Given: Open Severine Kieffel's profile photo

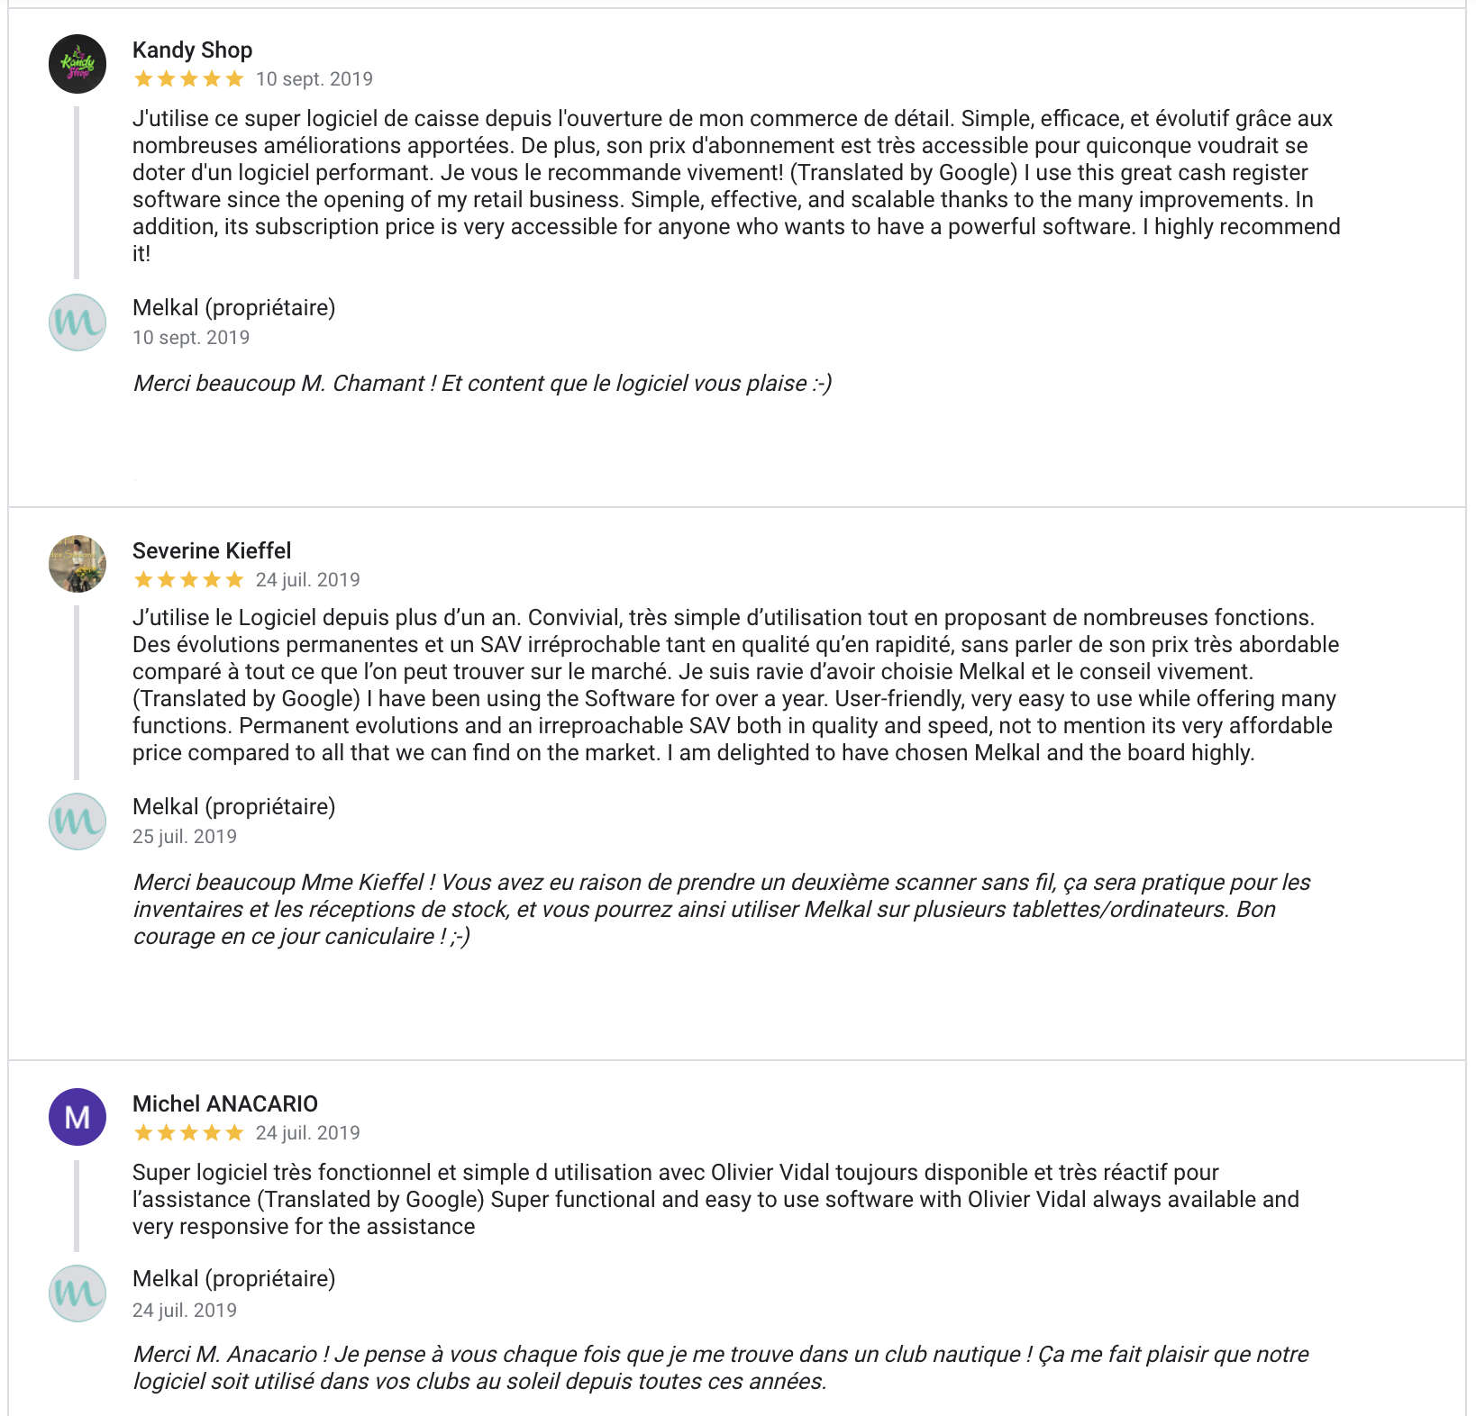Looking at the screenshot, I should point(77,564).
